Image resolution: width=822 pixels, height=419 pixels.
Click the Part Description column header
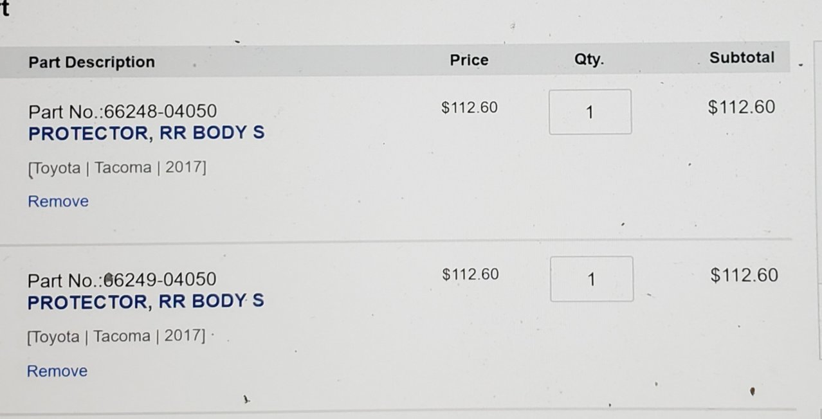pos(91,62)
